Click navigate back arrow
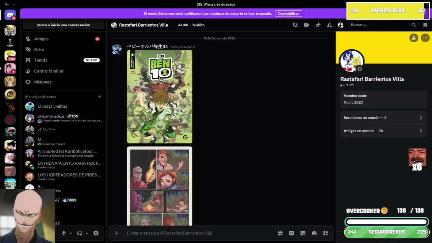The height and width of the screenshot is (243, 432). pos(7,4)
